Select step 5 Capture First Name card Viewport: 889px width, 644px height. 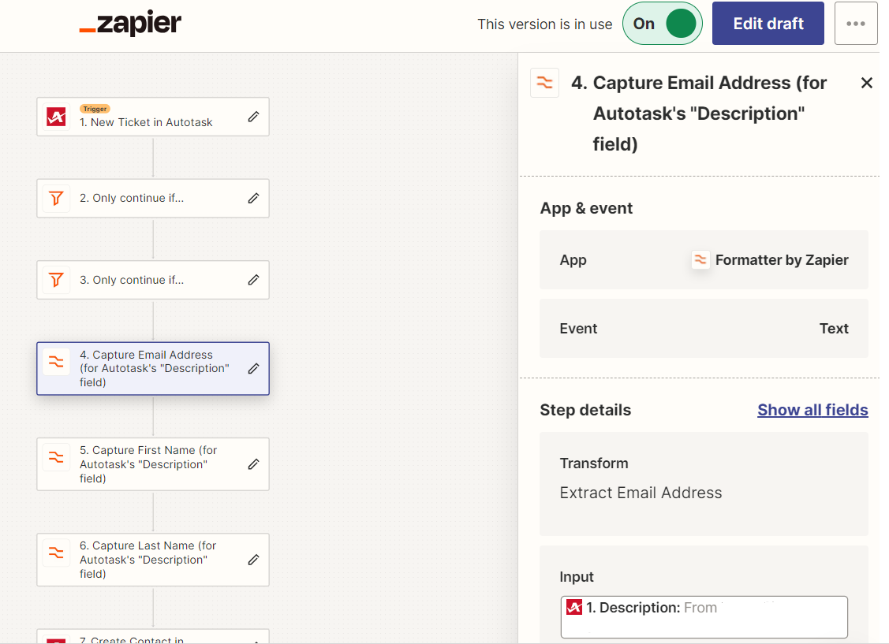[153, 464]
